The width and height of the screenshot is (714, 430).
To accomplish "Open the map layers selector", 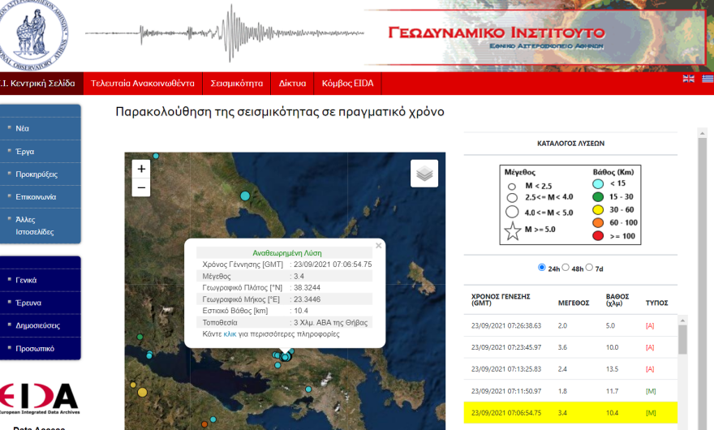I will click(424, 174).
